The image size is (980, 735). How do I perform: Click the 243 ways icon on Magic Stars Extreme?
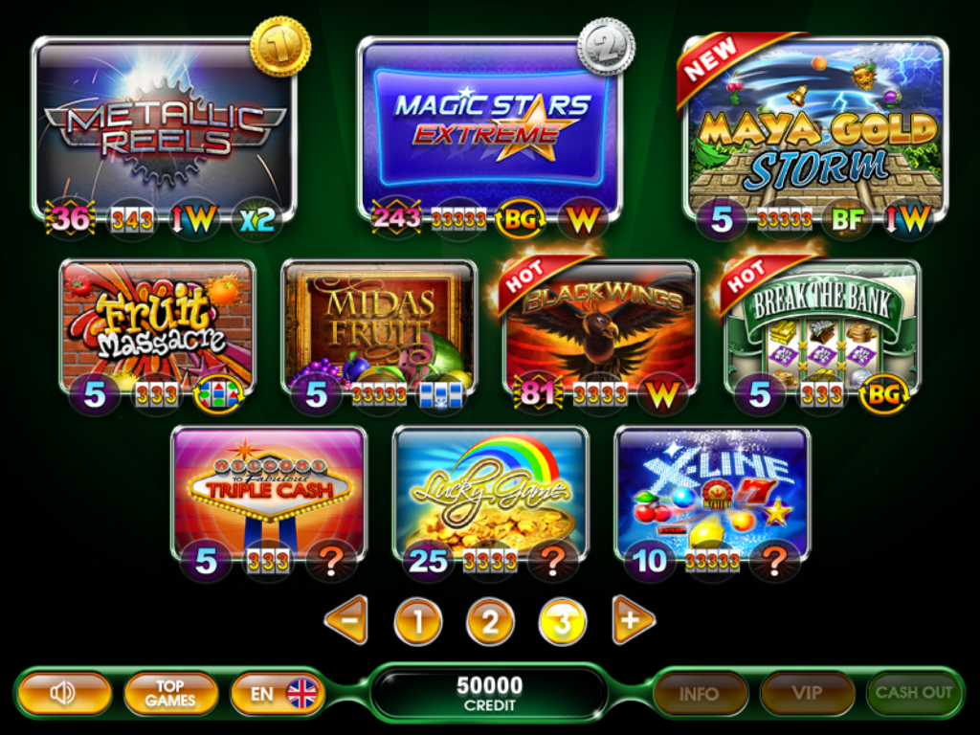(x=396, y=218)
